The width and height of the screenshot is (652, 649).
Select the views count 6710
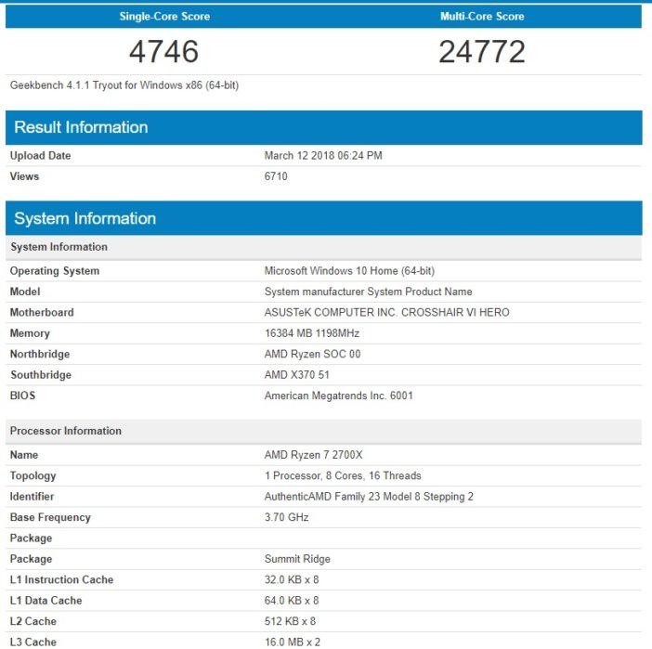point(276,176)
